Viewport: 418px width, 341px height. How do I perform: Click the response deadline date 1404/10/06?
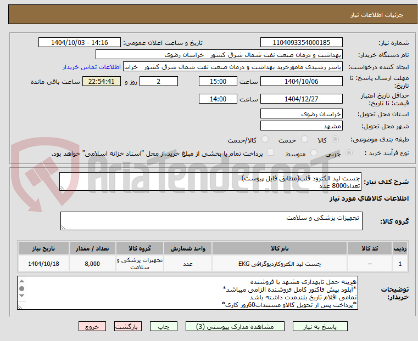click(x=302, y=81)
